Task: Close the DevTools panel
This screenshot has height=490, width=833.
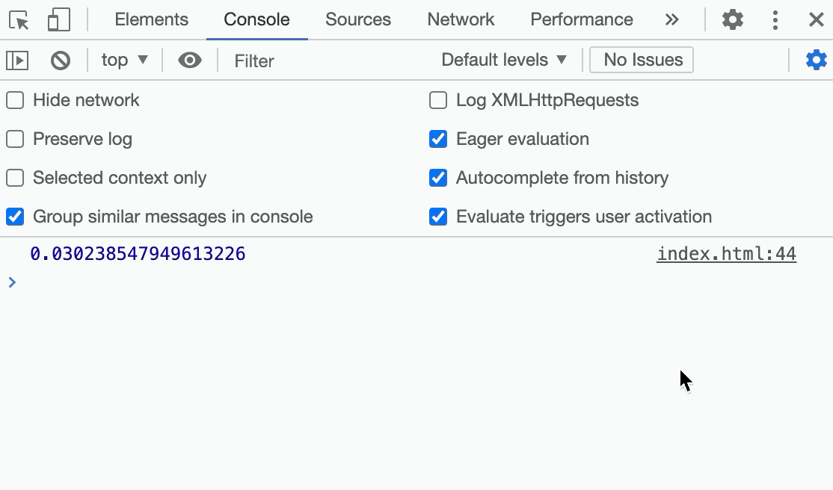Action: [816, 20]
